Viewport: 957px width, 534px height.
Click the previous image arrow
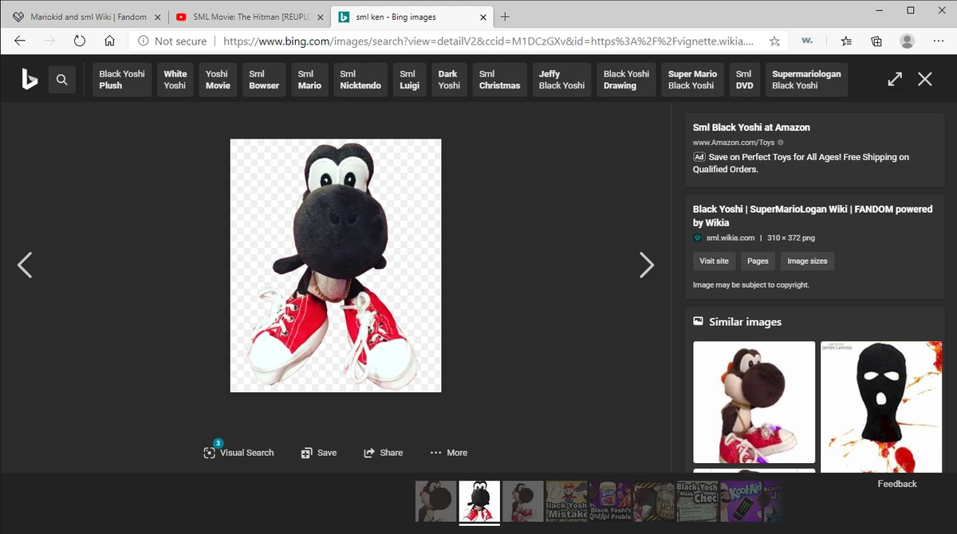coord(25,265)
